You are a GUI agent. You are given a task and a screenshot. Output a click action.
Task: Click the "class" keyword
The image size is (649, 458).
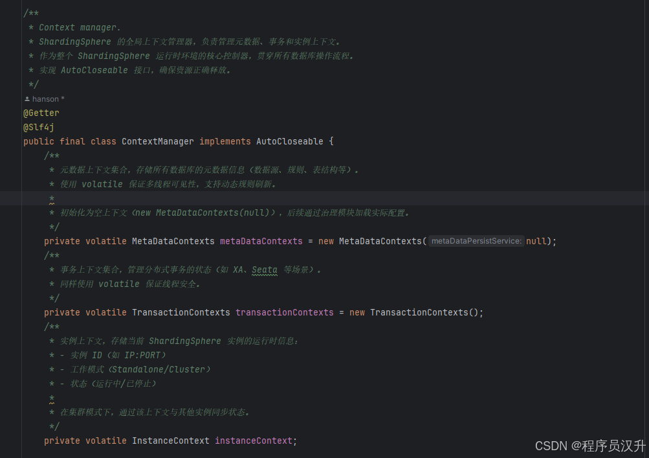[104, 141]
